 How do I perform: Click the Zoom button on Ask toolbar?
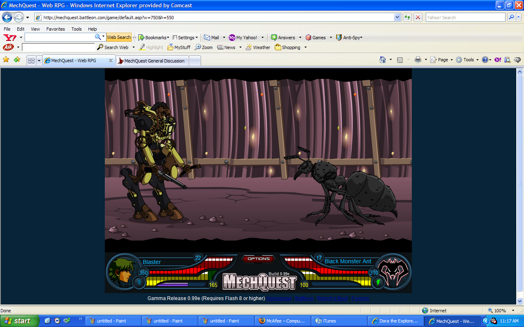tap(204, 47)
